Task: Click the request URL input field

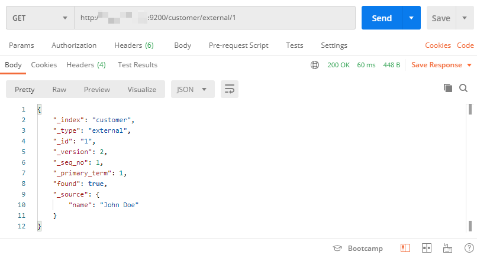Action: (x=215, y=18)
